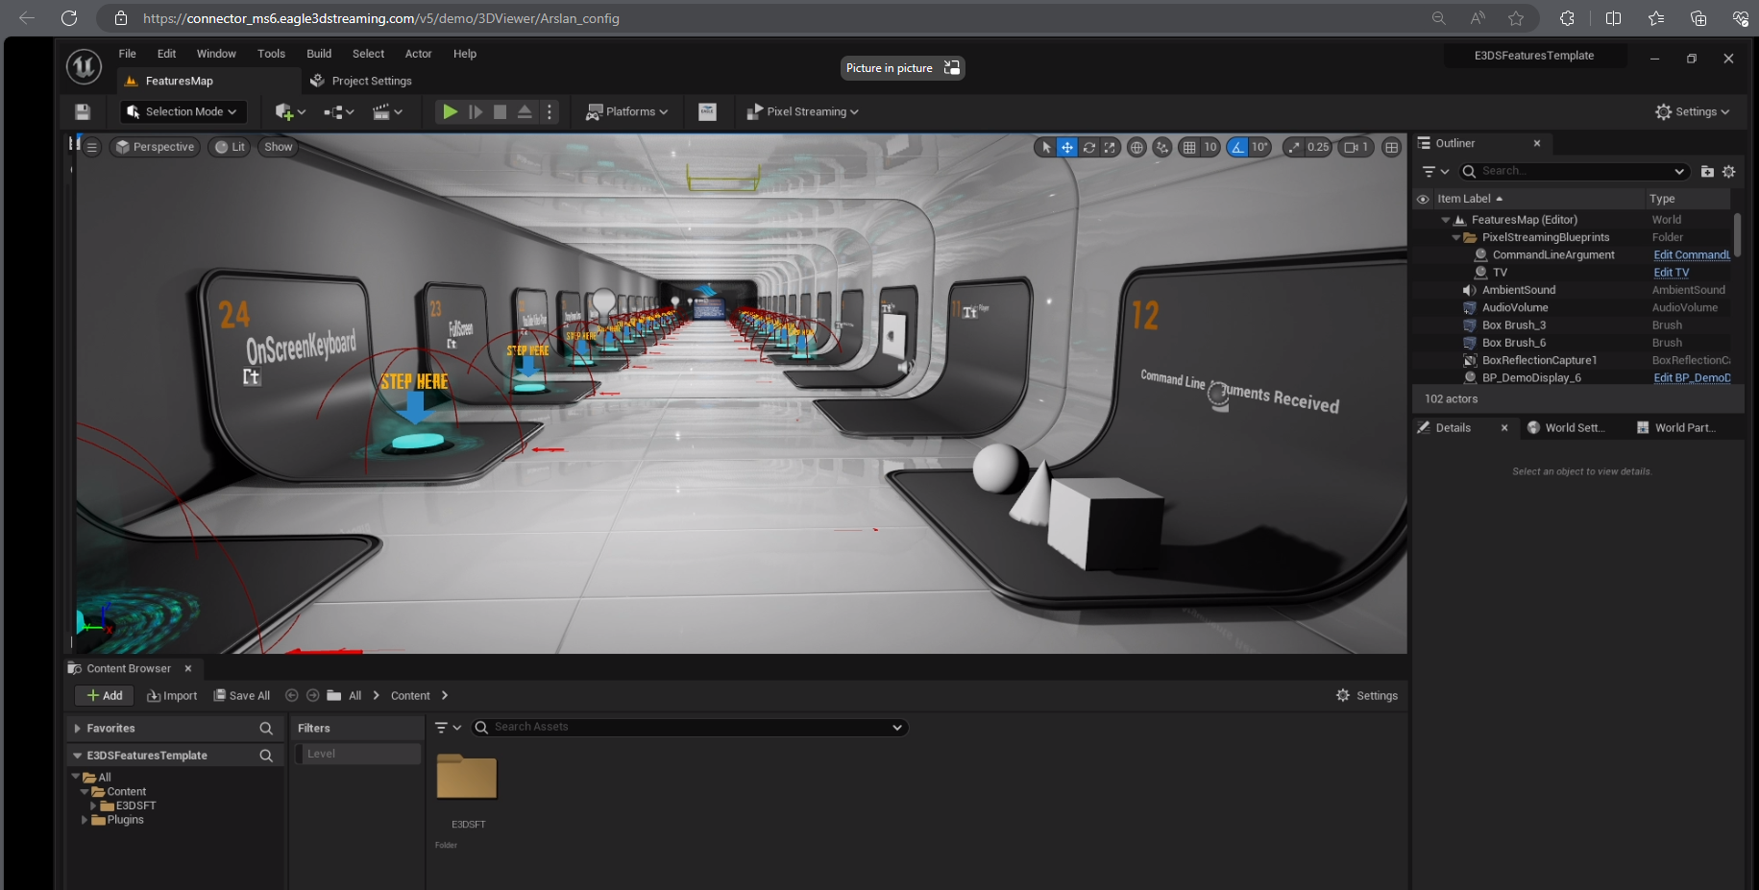Click the viewport layout maximize icon

point(1391,147)
